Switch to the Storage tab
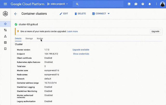The height and width of the screenshot is (105, 166). [29, 39]
